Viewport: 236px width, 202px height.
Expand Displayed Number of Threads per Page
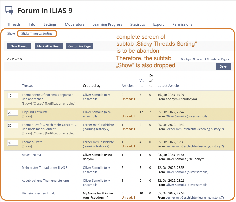(205, 59)
